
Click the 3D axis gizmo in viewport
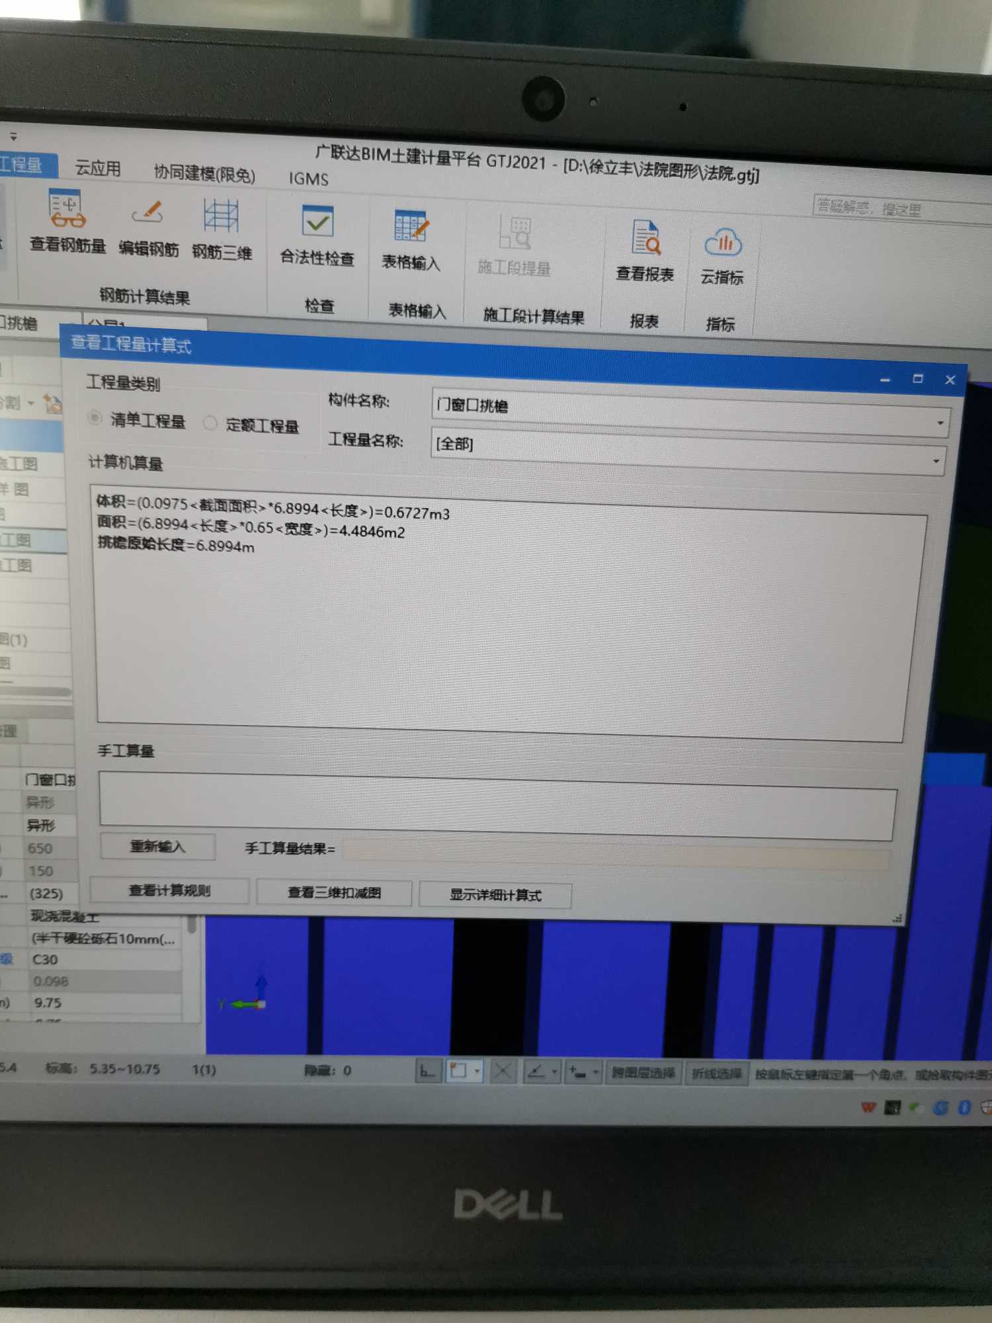tap(245, 992)
